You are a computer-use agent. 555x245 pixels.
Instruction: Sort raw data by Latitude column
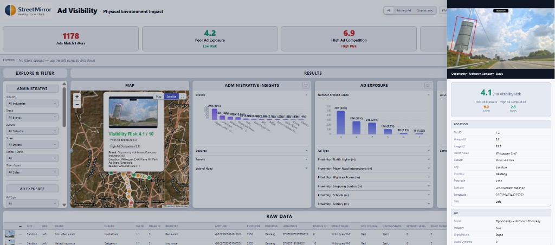pos(221,226)
